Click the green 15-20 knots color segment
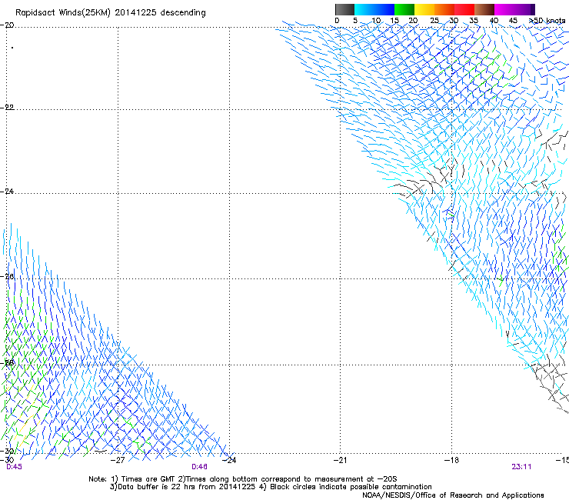The height and width of the screenshot is (500, 569). coord(404,9)
